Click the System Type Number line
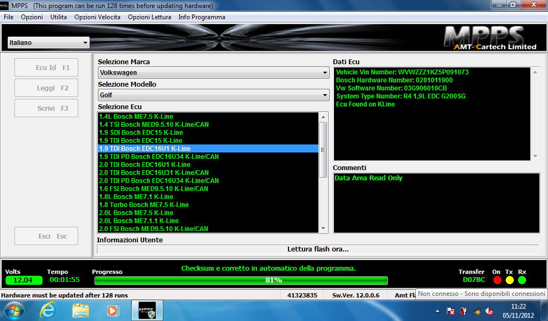This screenshot has height=321, width=548. (x=401, y=96)
